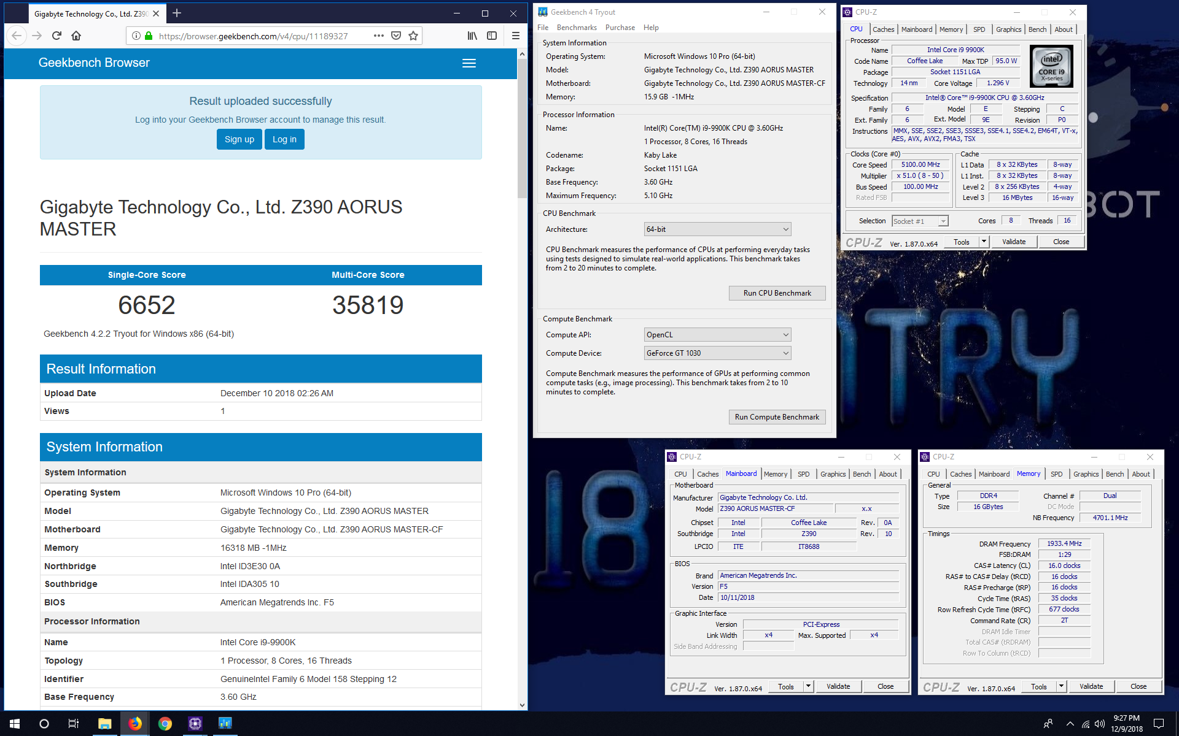Viewport: 1179px width, 736px height.
Task: Click Run Compute Benchmark
Action: pos(777,417)
